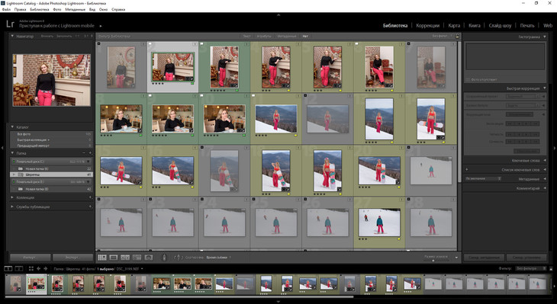Hide left panel with edge arrow
This screenshot has height=304, width=557.
coord(2,148)
